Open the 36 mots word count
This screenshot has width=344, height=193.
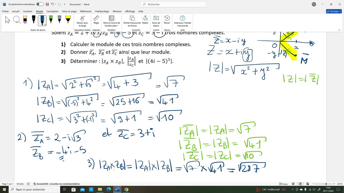coord(20,184)
